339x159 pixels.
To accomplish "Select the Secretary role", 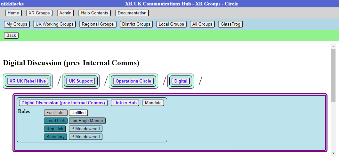I will [x=56, y=137].
